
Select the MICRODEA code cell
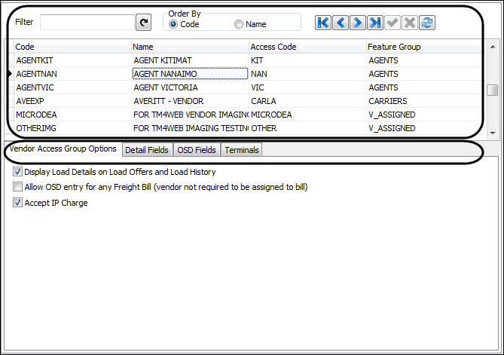(72, 115)
